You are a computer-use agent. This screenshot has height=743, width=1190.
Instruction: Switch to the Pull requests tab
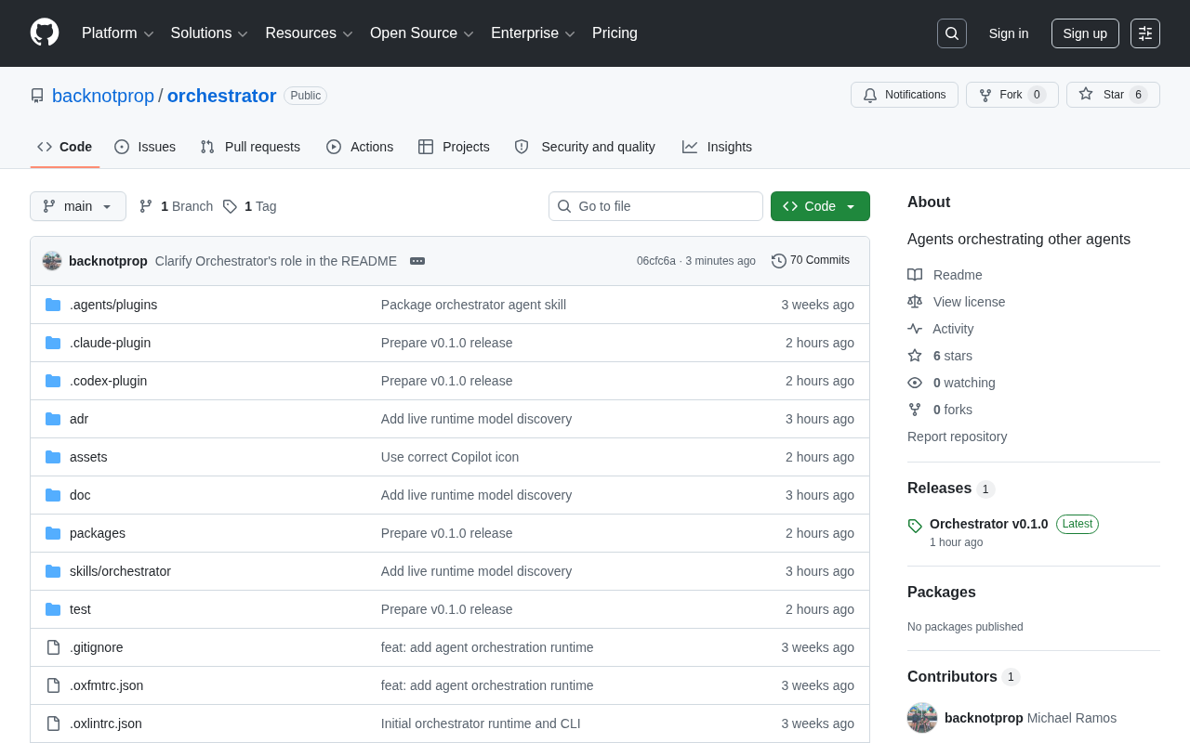click(x=250, y=147)
